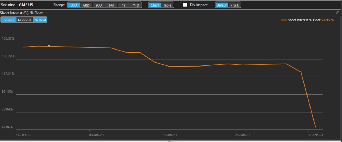Click the orange triangle marker on the line

(x=49, y=46)
